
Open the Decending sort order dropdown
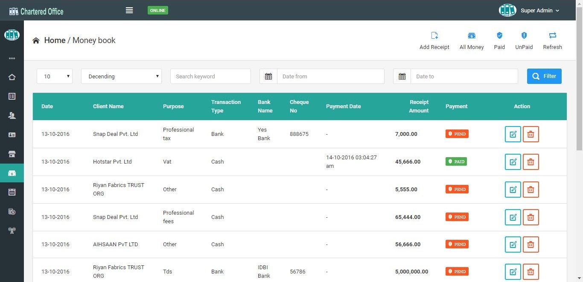click(x=121, y=76)
